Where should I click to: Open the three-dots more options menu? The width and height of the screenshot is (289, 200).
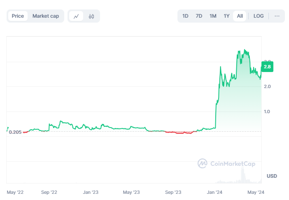click(x=277, y=16)
